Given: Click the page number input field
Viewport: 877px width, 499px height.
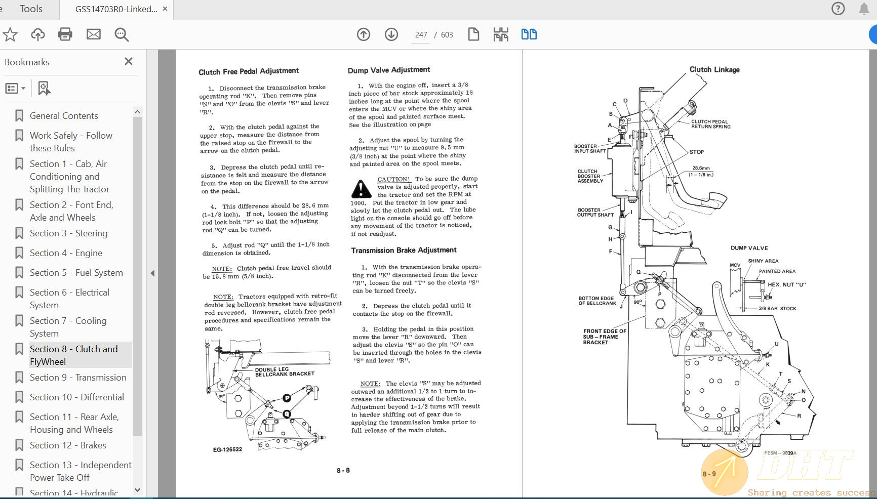Looking at the screenshot, I should coord(421,35).
